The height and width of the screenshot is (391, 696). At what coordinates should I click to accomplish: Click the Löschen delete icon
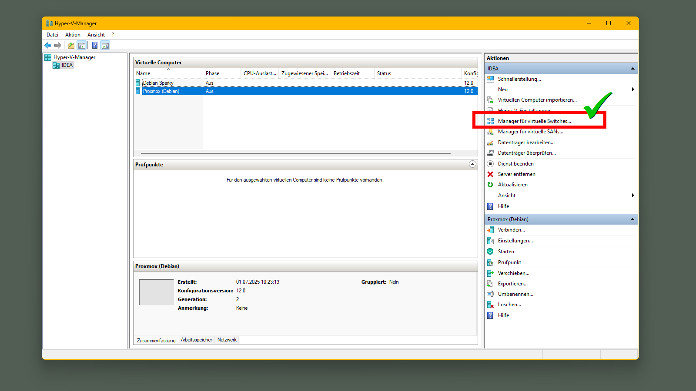click(x=490, y=305)
